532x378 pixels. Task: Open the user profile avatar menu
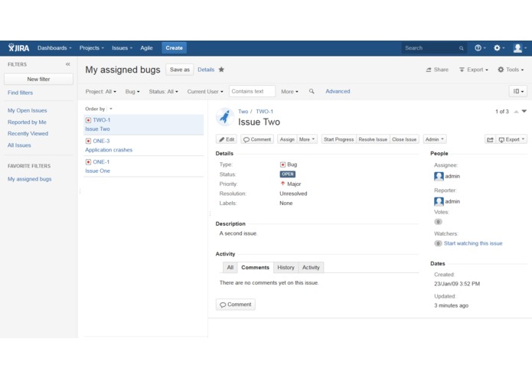(x=520, y=47)
